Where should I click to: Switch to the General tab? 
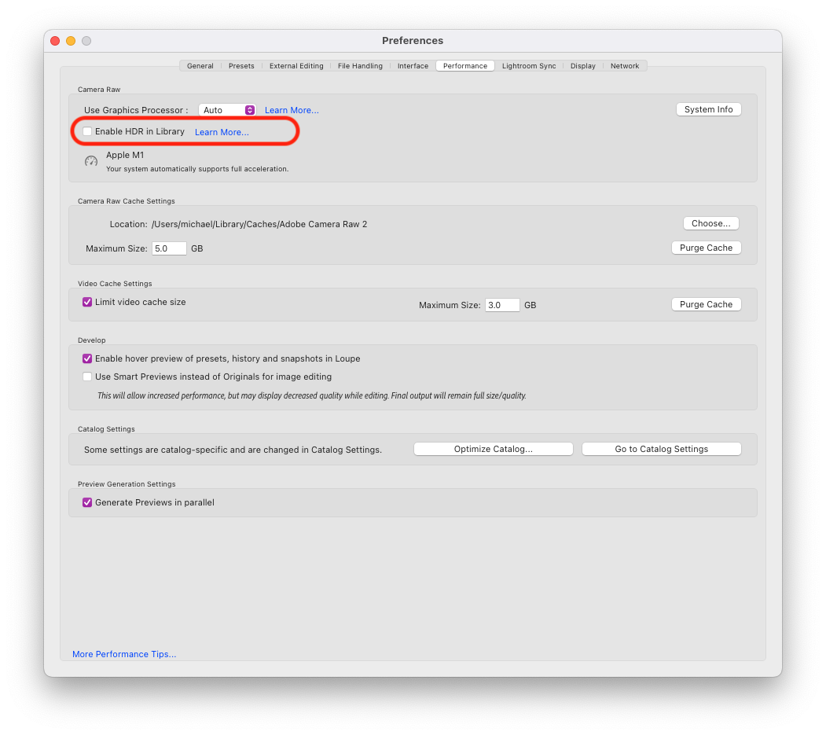click(x=200, y=66)
